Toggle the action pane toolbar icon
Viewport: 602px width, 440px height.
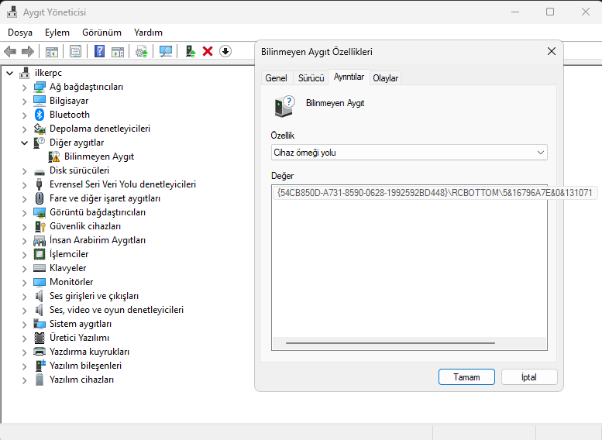[x=118, y=51]
